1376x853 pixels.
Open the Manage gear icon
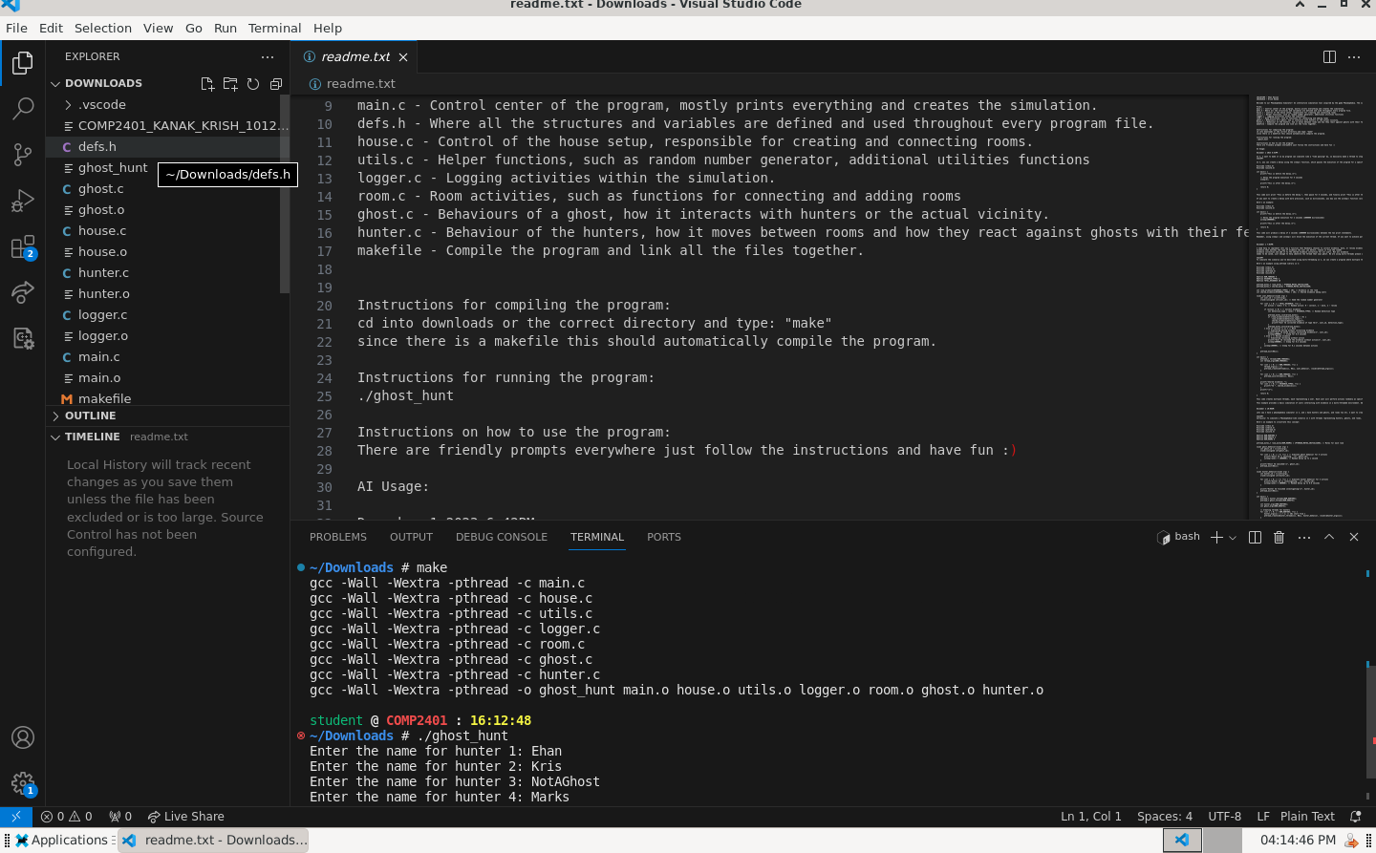pyautogui.click(x=23, y=784)
